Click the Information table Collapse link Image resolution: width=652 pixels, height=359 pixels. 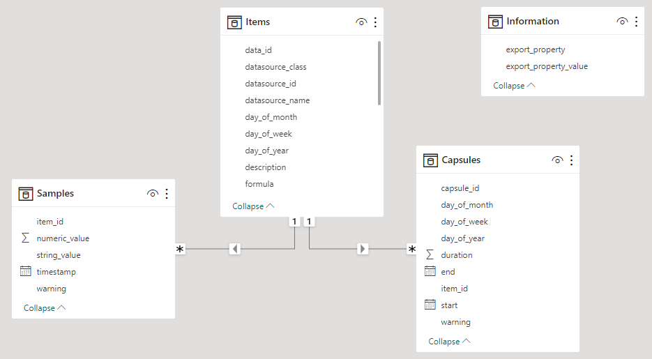(x=514, y=86)
